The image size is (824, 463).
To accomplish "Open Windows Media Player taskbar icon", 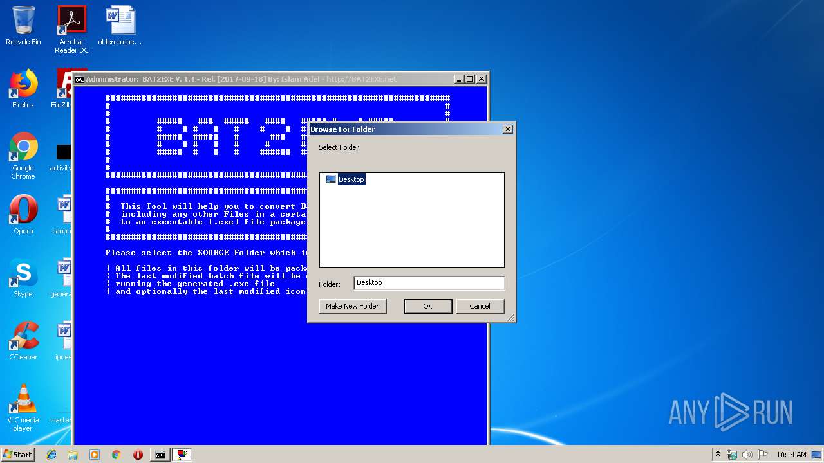I will (95, 455).
